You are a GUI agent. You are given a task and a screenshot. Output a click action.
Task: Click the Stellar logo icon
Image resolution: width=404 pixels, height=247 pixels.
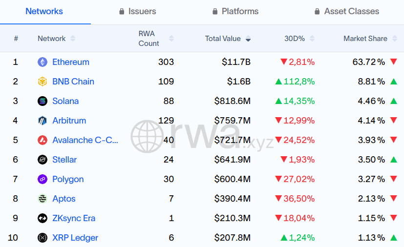pyautogui.click(x=43, y=160)
